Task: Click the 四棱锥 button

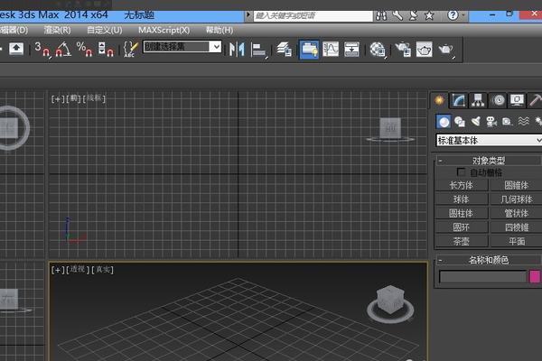Action: (x=517, y=227)
